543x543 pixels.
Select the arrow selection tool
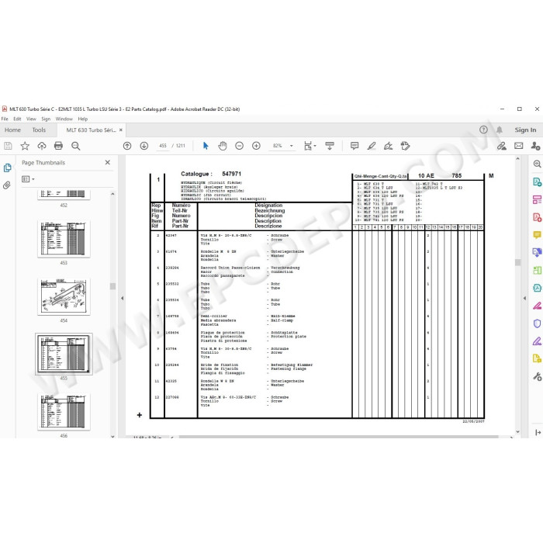[x=206, y=146]
